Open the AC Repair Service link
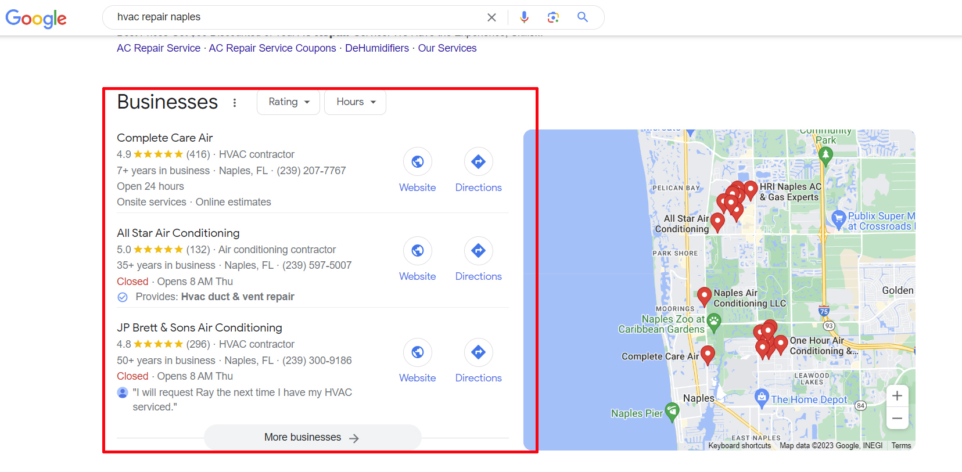Screen dimensions: 962x472 point(159,48)
